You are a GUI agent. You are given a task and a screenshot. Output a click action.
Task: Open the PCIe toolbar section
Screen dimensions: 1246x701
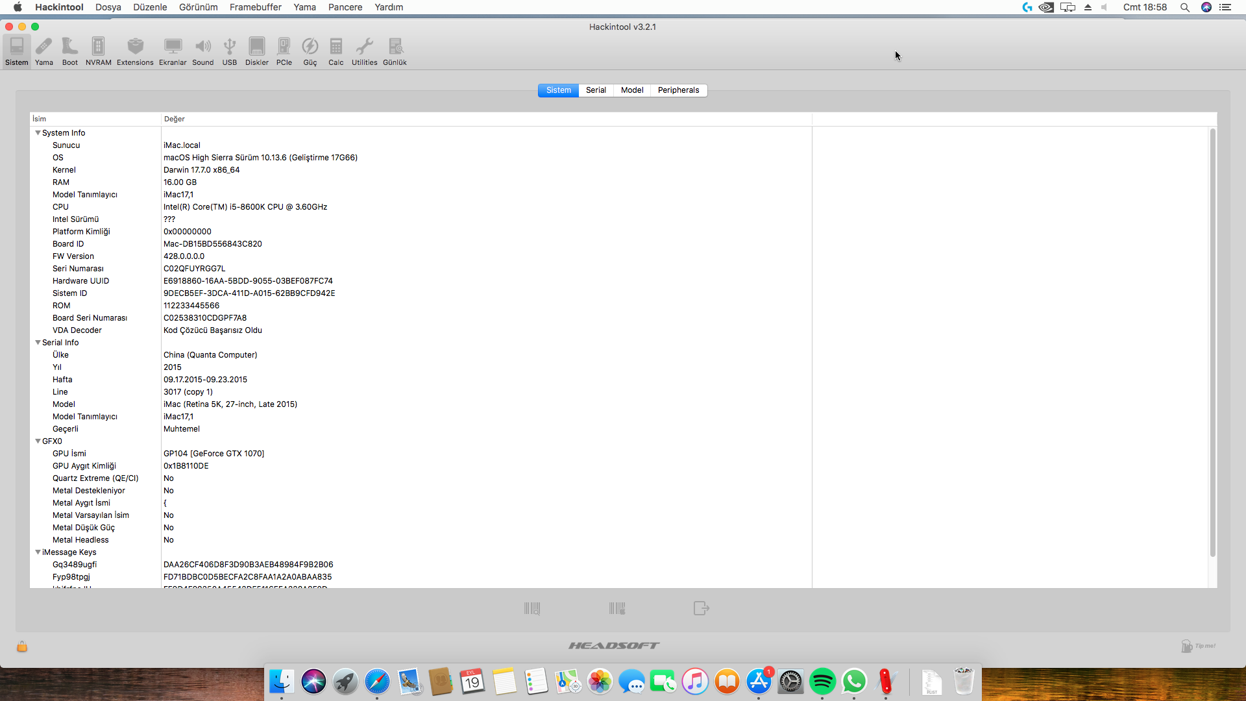284,51
